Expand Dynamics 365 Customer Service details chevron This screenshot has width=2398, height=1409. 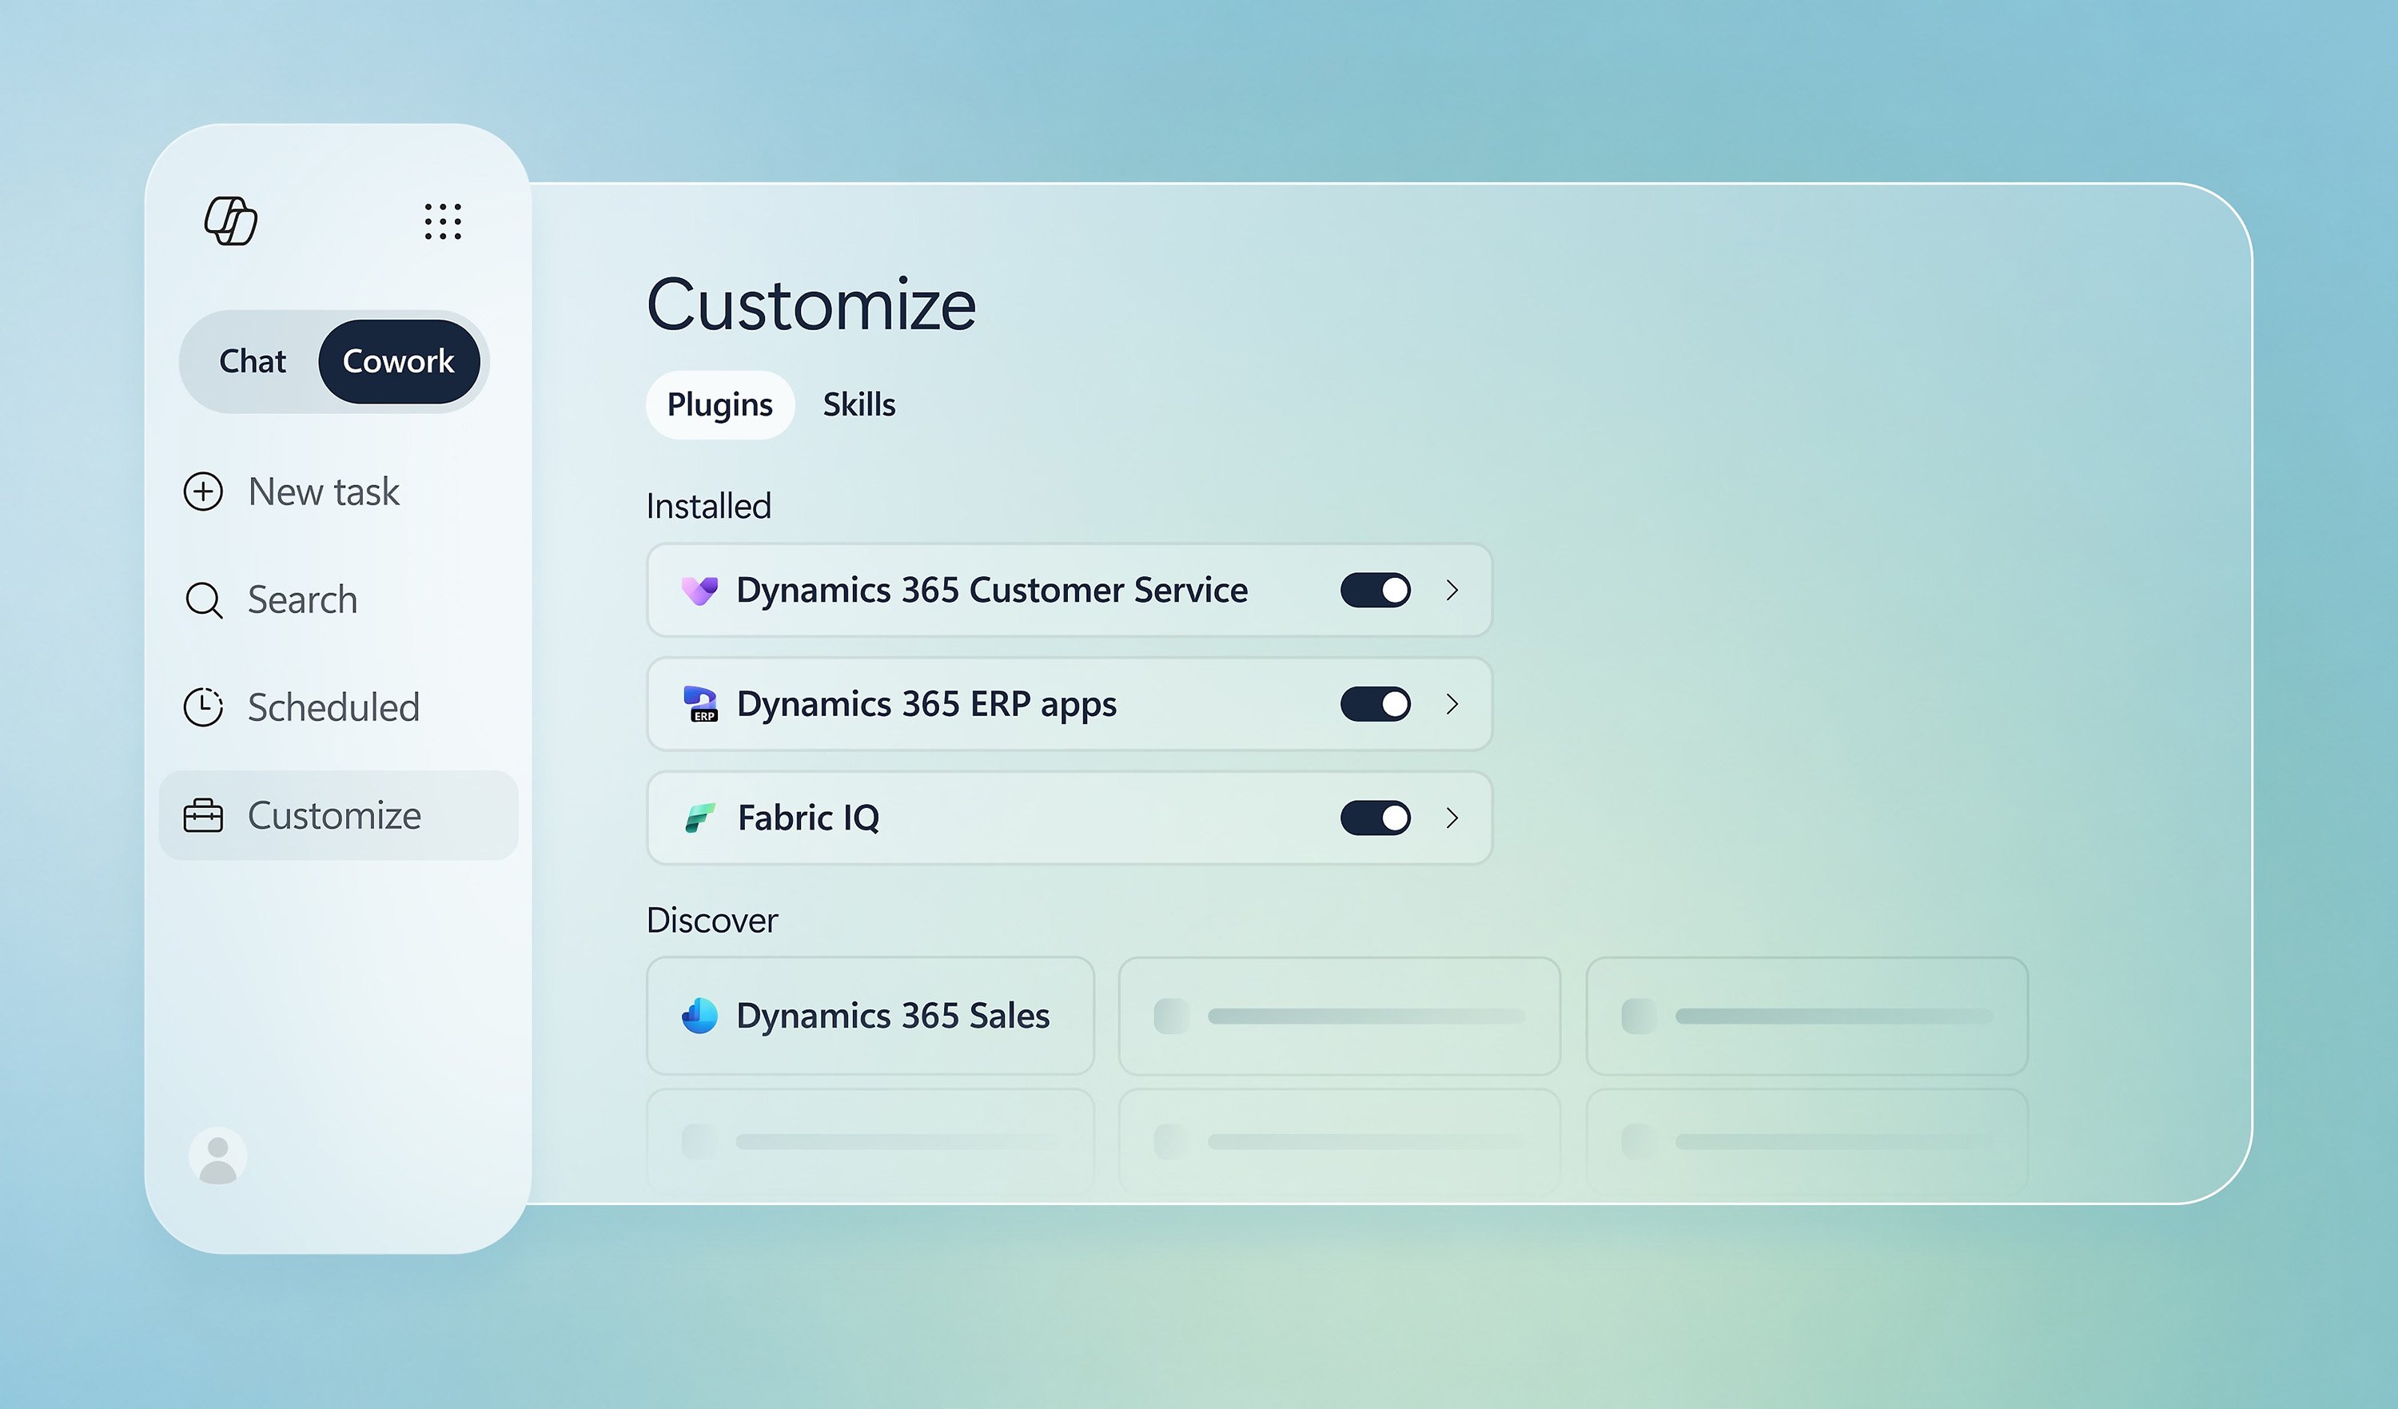(1452, 590)
